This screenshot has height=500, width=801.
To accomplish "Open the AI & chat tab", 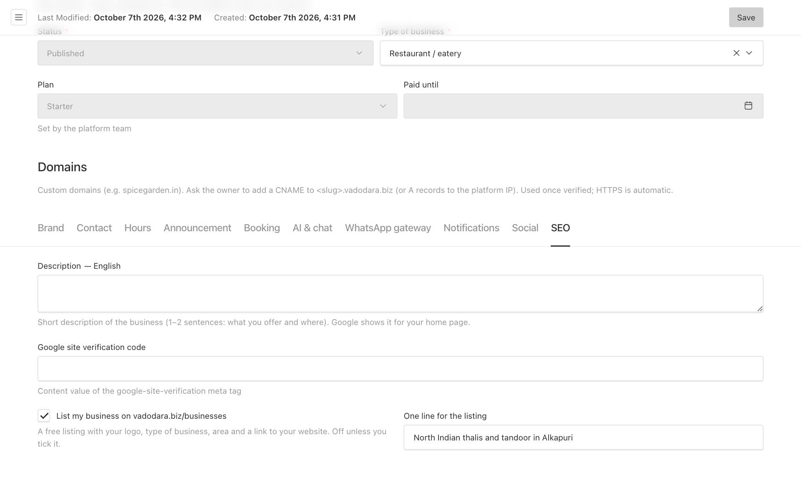I will [312, 228].
